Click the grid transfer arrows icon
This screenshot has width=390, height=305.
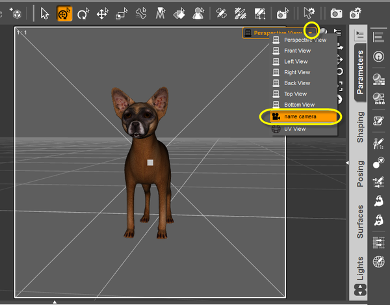pos(378,243)
